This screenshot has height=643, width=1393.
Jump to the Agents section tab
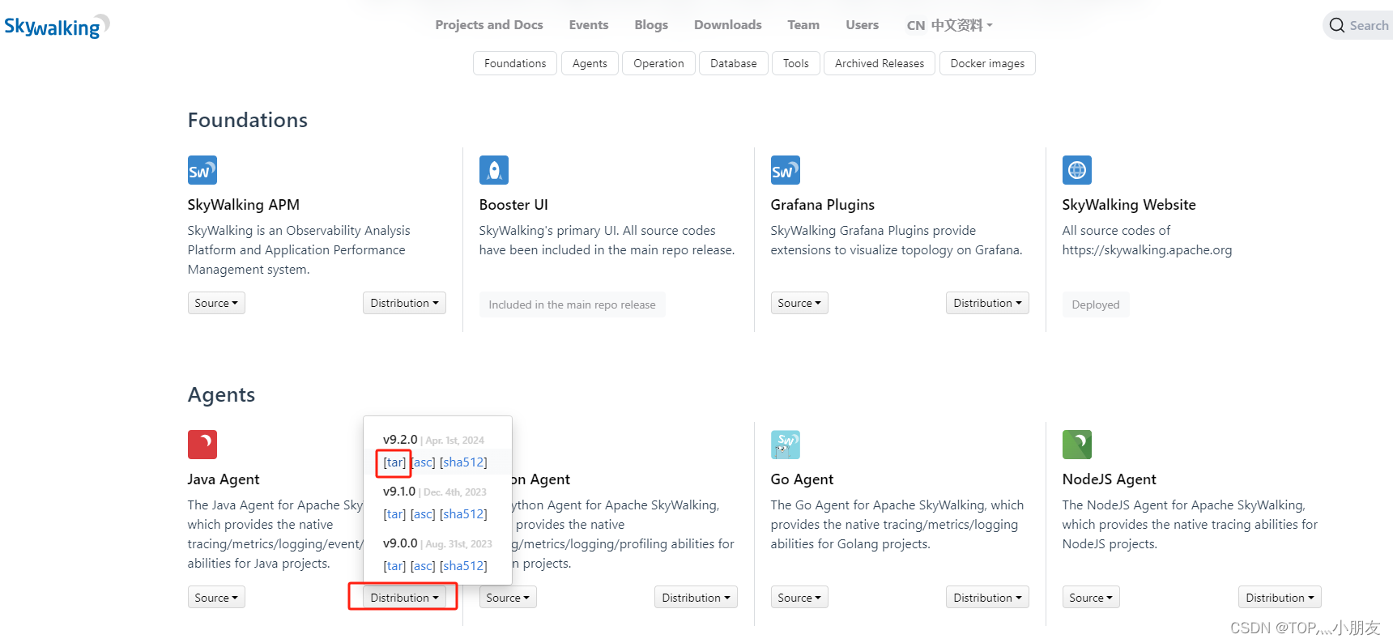click(590, 63)
